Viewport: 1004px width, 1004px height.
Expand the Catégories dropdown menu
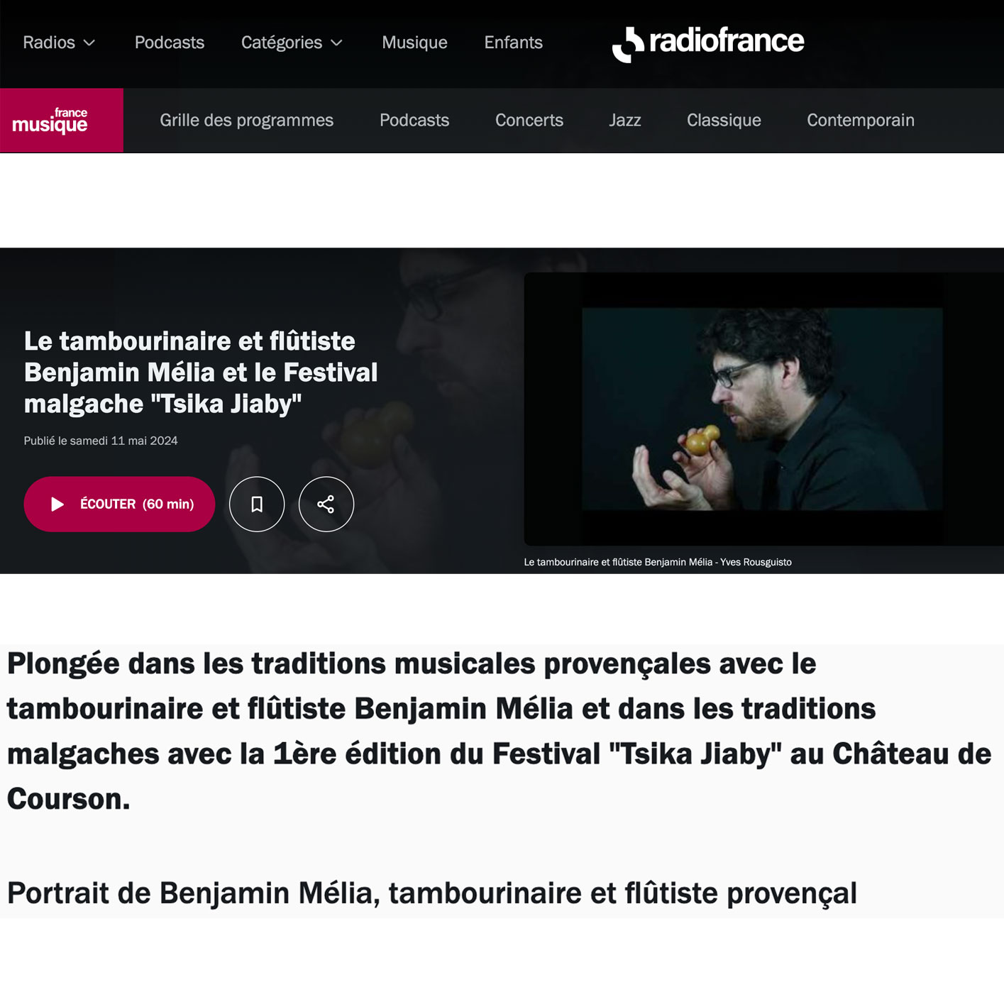pyautogui.click(x=292, y=43)
